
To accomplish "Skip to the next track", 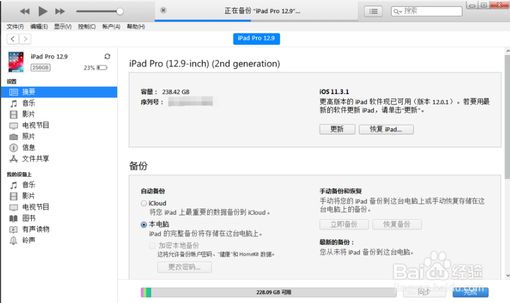I will point(60,11).
